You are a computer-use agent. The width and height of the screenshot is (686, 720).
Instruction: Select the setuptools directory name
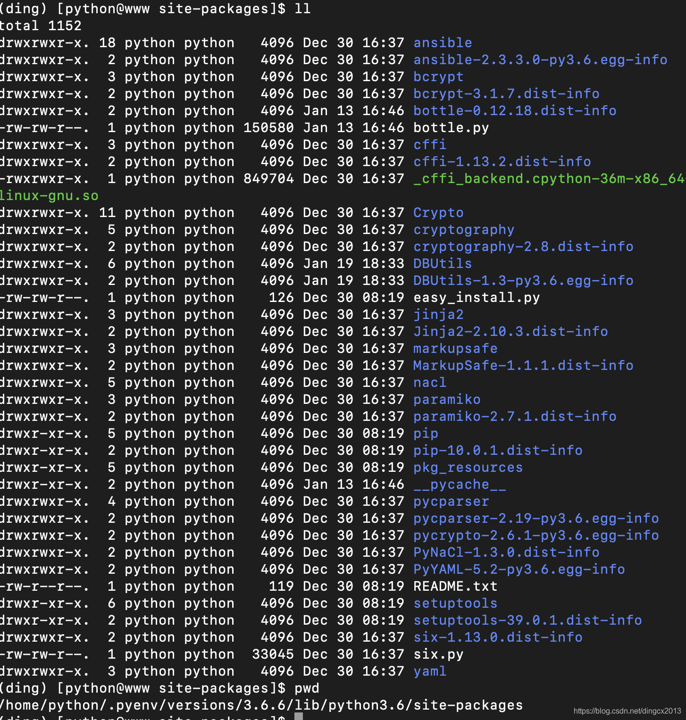(455, 603)
